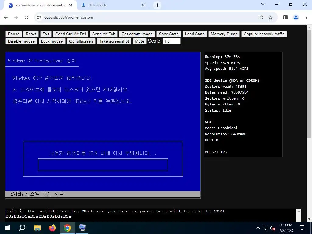This screenshot has width=312, height=234.
Task: Open the computer app taskbar icon
Action: click(82, 228)
